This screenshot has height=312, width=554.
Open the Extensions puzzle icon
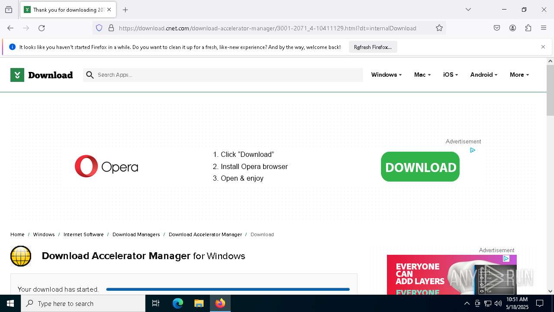tap(528, 28)
